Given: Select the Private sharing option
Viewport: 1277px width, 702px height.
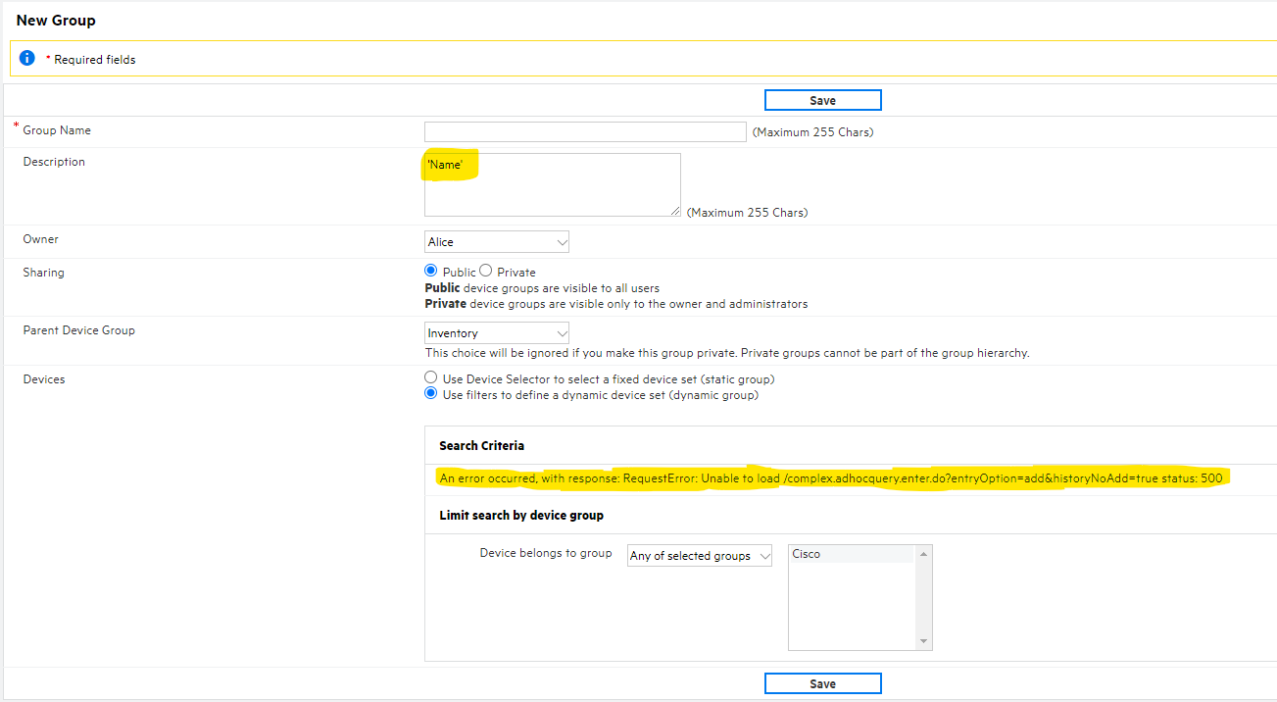Looking at the screenshot, I should 488,272.
